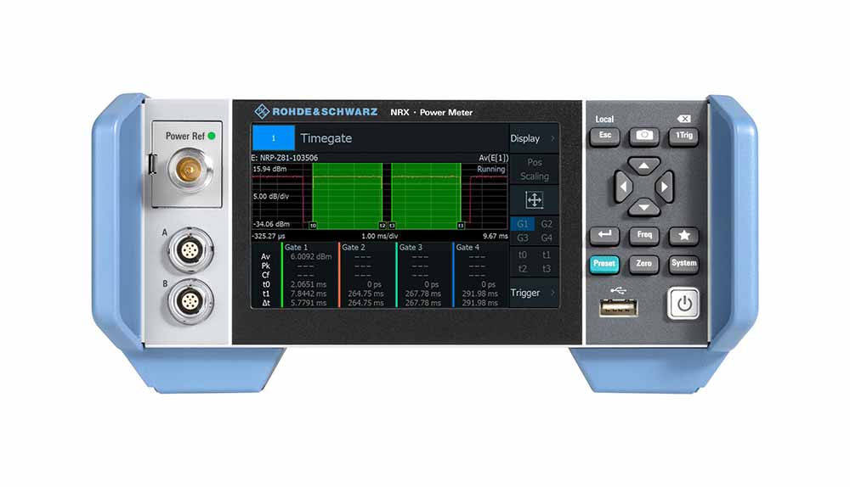Screen dimensions: 850x487
Task: Click the Gate 1 results column
Action: click(x=309, y=275)
